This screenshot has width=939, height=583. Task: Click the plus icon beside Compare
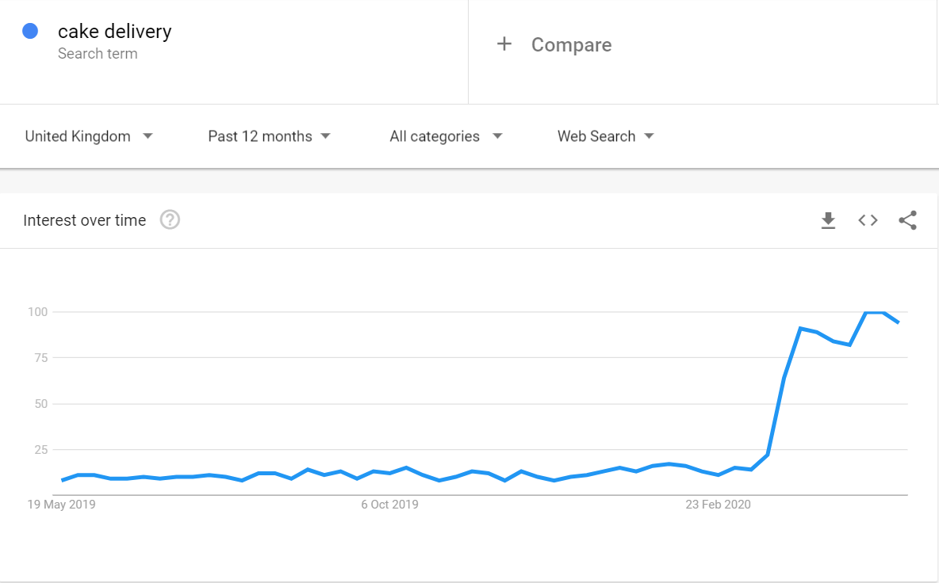(x=504, y=44)
